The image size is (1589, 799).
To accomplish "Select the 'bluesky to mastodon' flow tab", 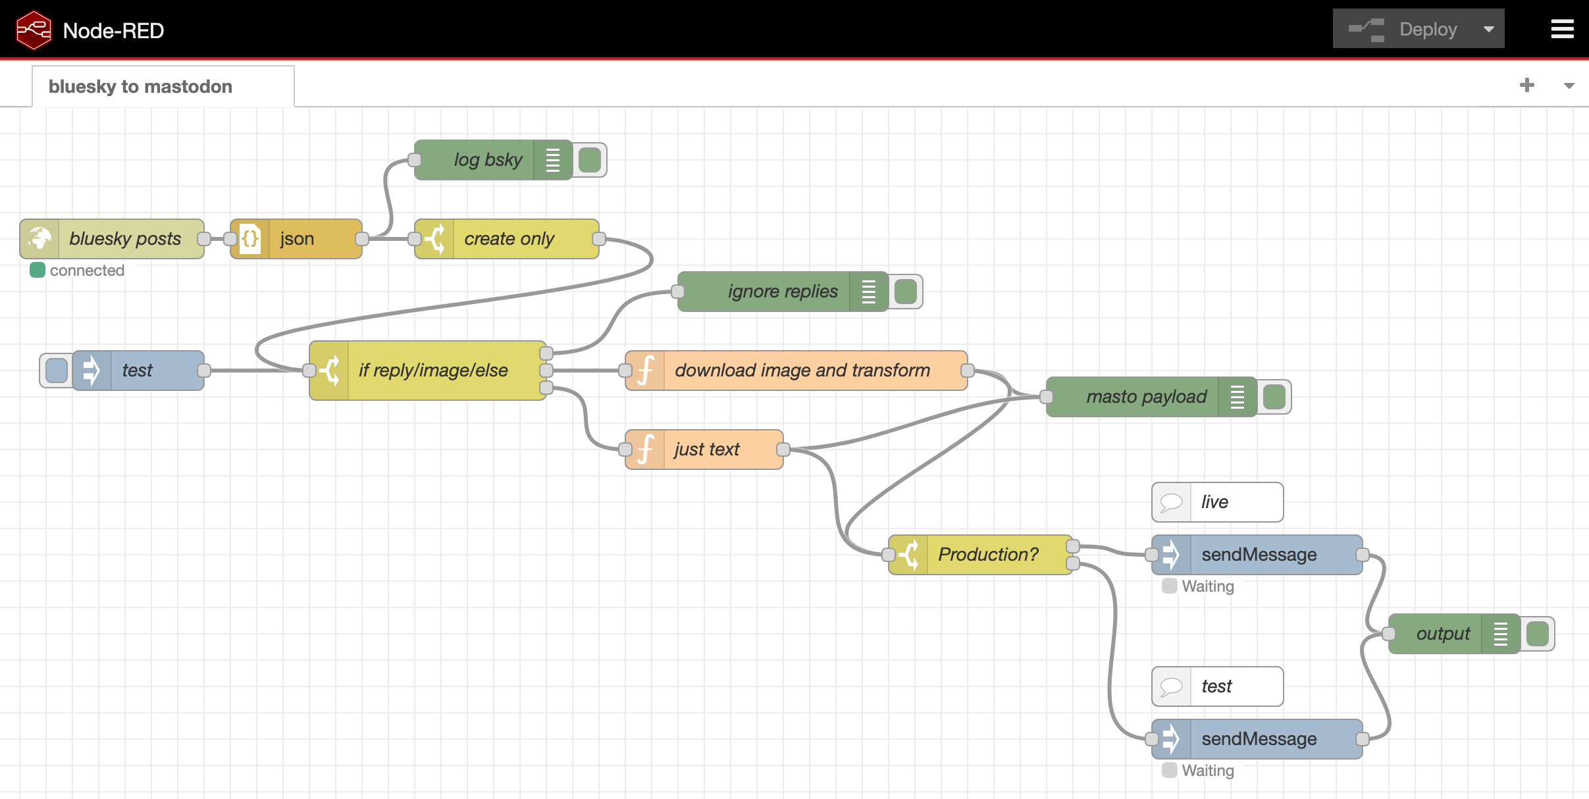I will (x=140, y=86).
